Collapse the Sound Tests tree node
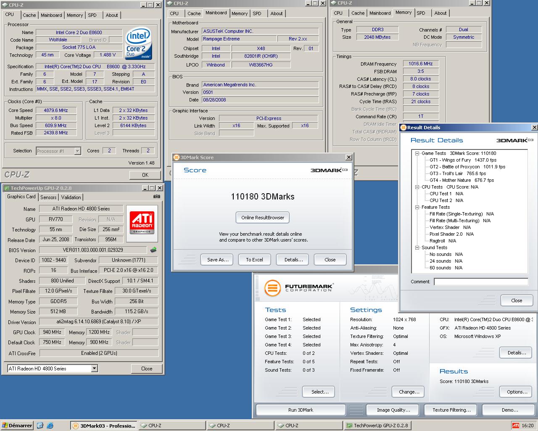538x431 pixels. (x=417, y=247)
